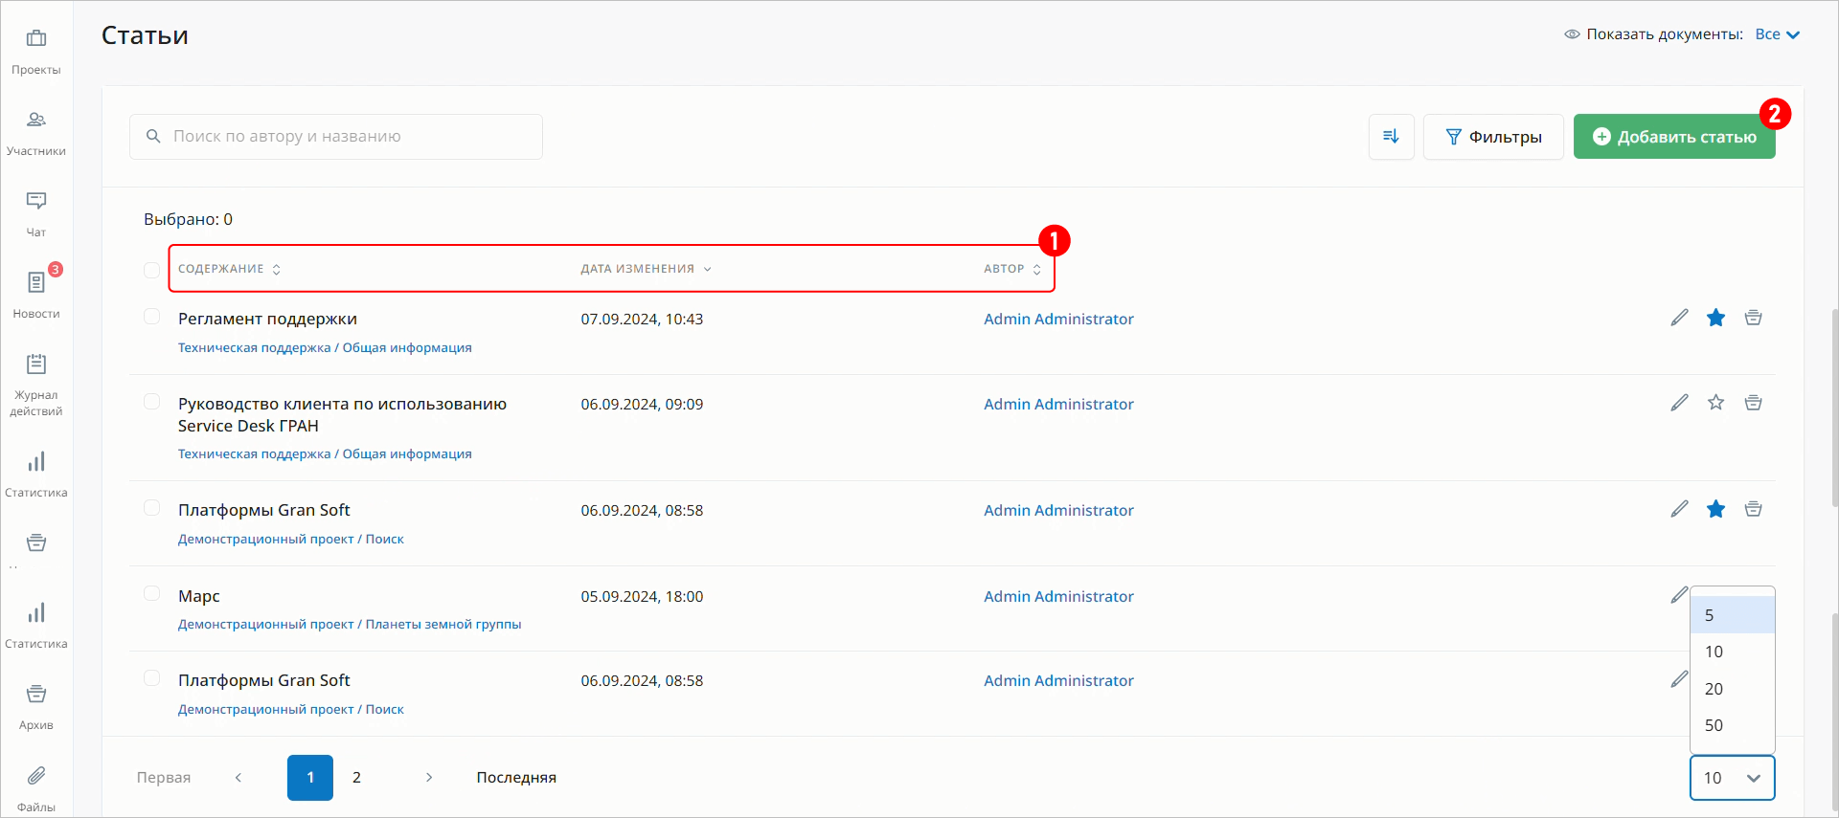Image resolution: width=1839 pixels, height=818 pixels.
Task: Open Файлы in the sidebar
Action: click(36, 788)
